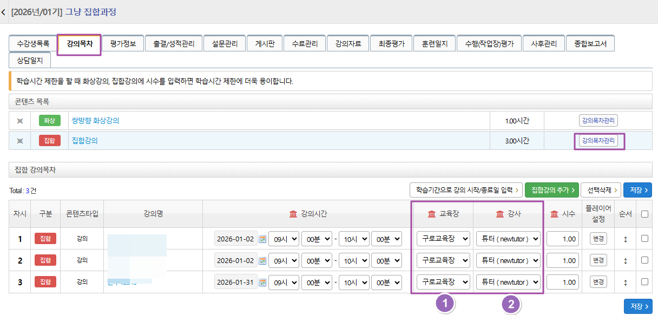Check the checkbox for lecture row 1
The image size is (658, 315).
pos(644,238)
